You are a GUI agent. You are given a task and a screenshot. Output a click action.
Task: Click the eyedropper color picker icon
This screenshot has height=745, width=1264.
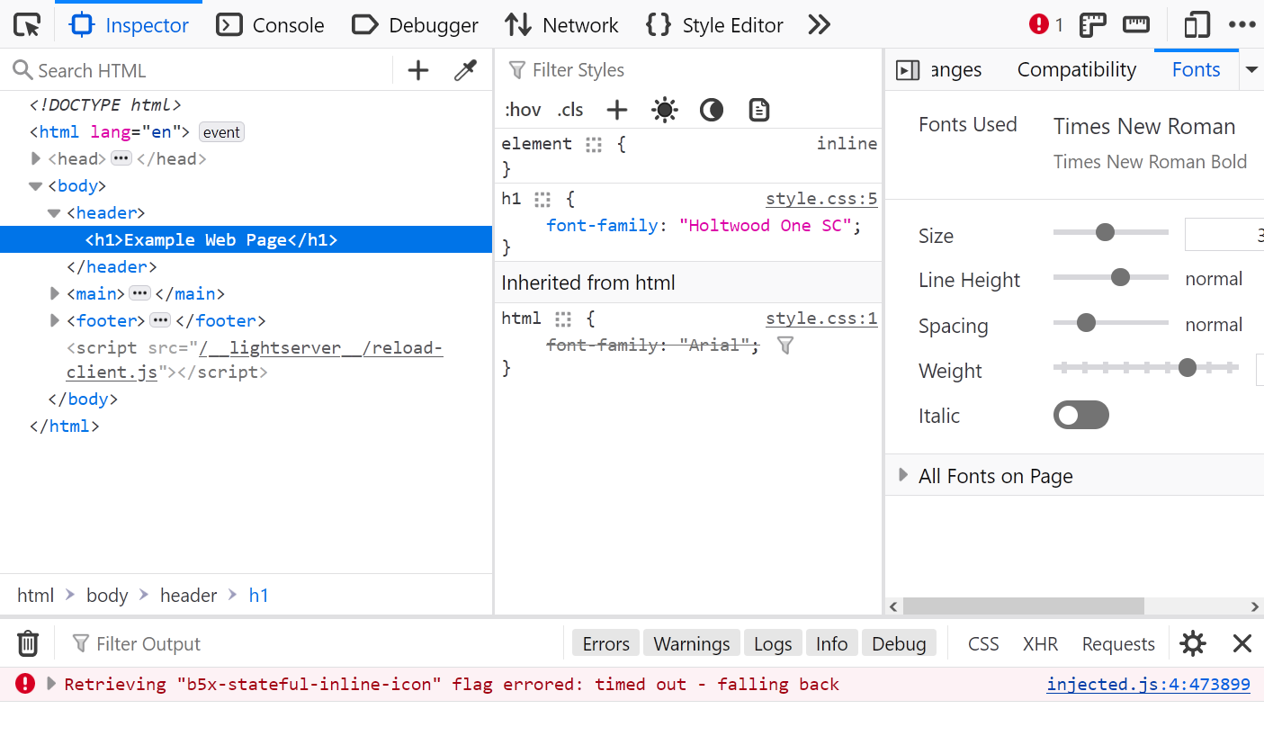465,70
